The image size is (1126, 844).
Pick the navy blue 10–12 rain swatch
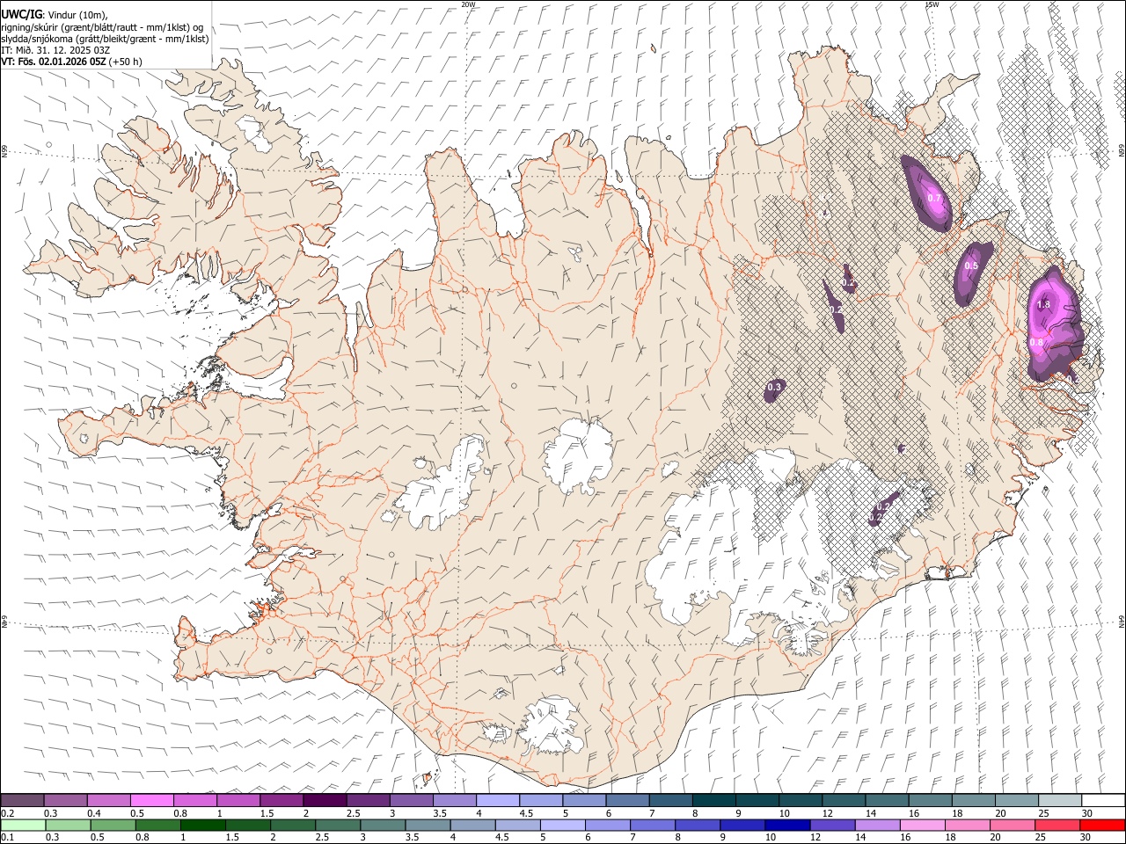pyautogui.click(x=787, y=825)
